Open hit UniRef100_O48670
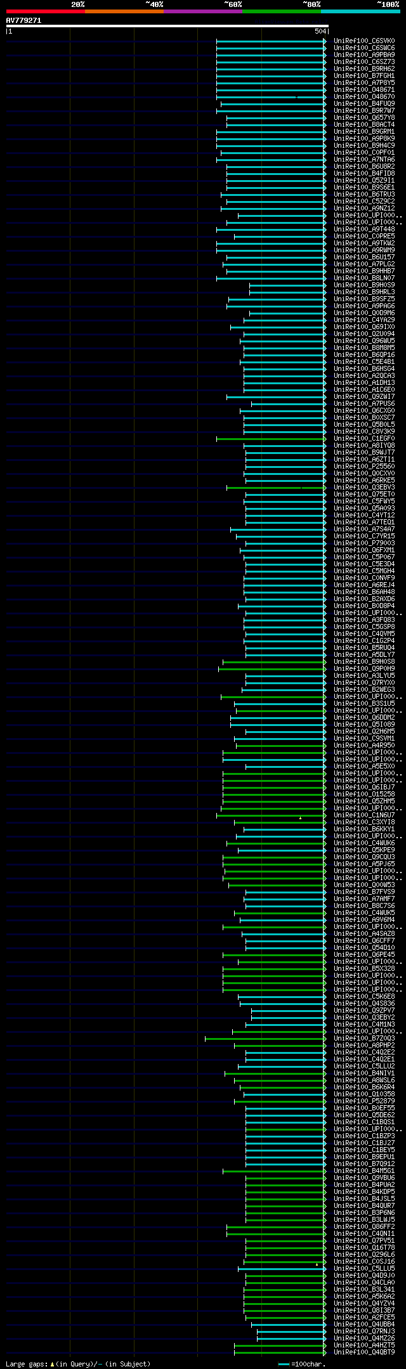 pyautogui.click(x=364, y=96)
